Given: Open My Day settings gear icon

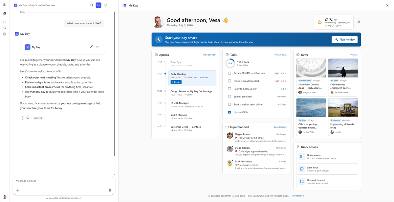Looking at the screenshot, I should point(358,22).
